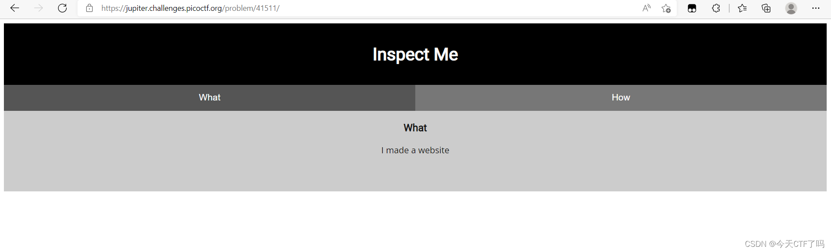The width and height of the screenshot is (831, 252).
Task: Open the Extensions puzzle-piece menu
Action: [x=715, y=8]
